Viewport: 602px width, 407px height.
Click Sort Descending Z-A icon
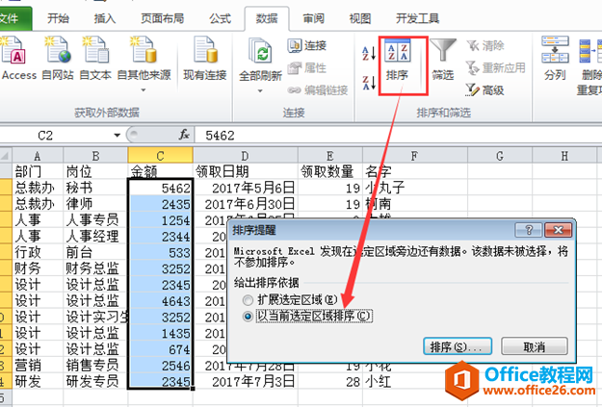(369, 82)
